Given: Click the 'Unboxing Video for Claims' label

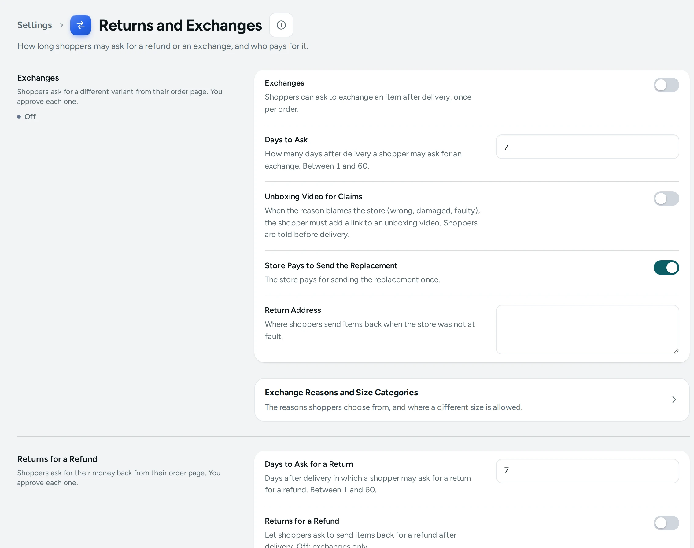Looking at the screenshot, I should 313,197.
